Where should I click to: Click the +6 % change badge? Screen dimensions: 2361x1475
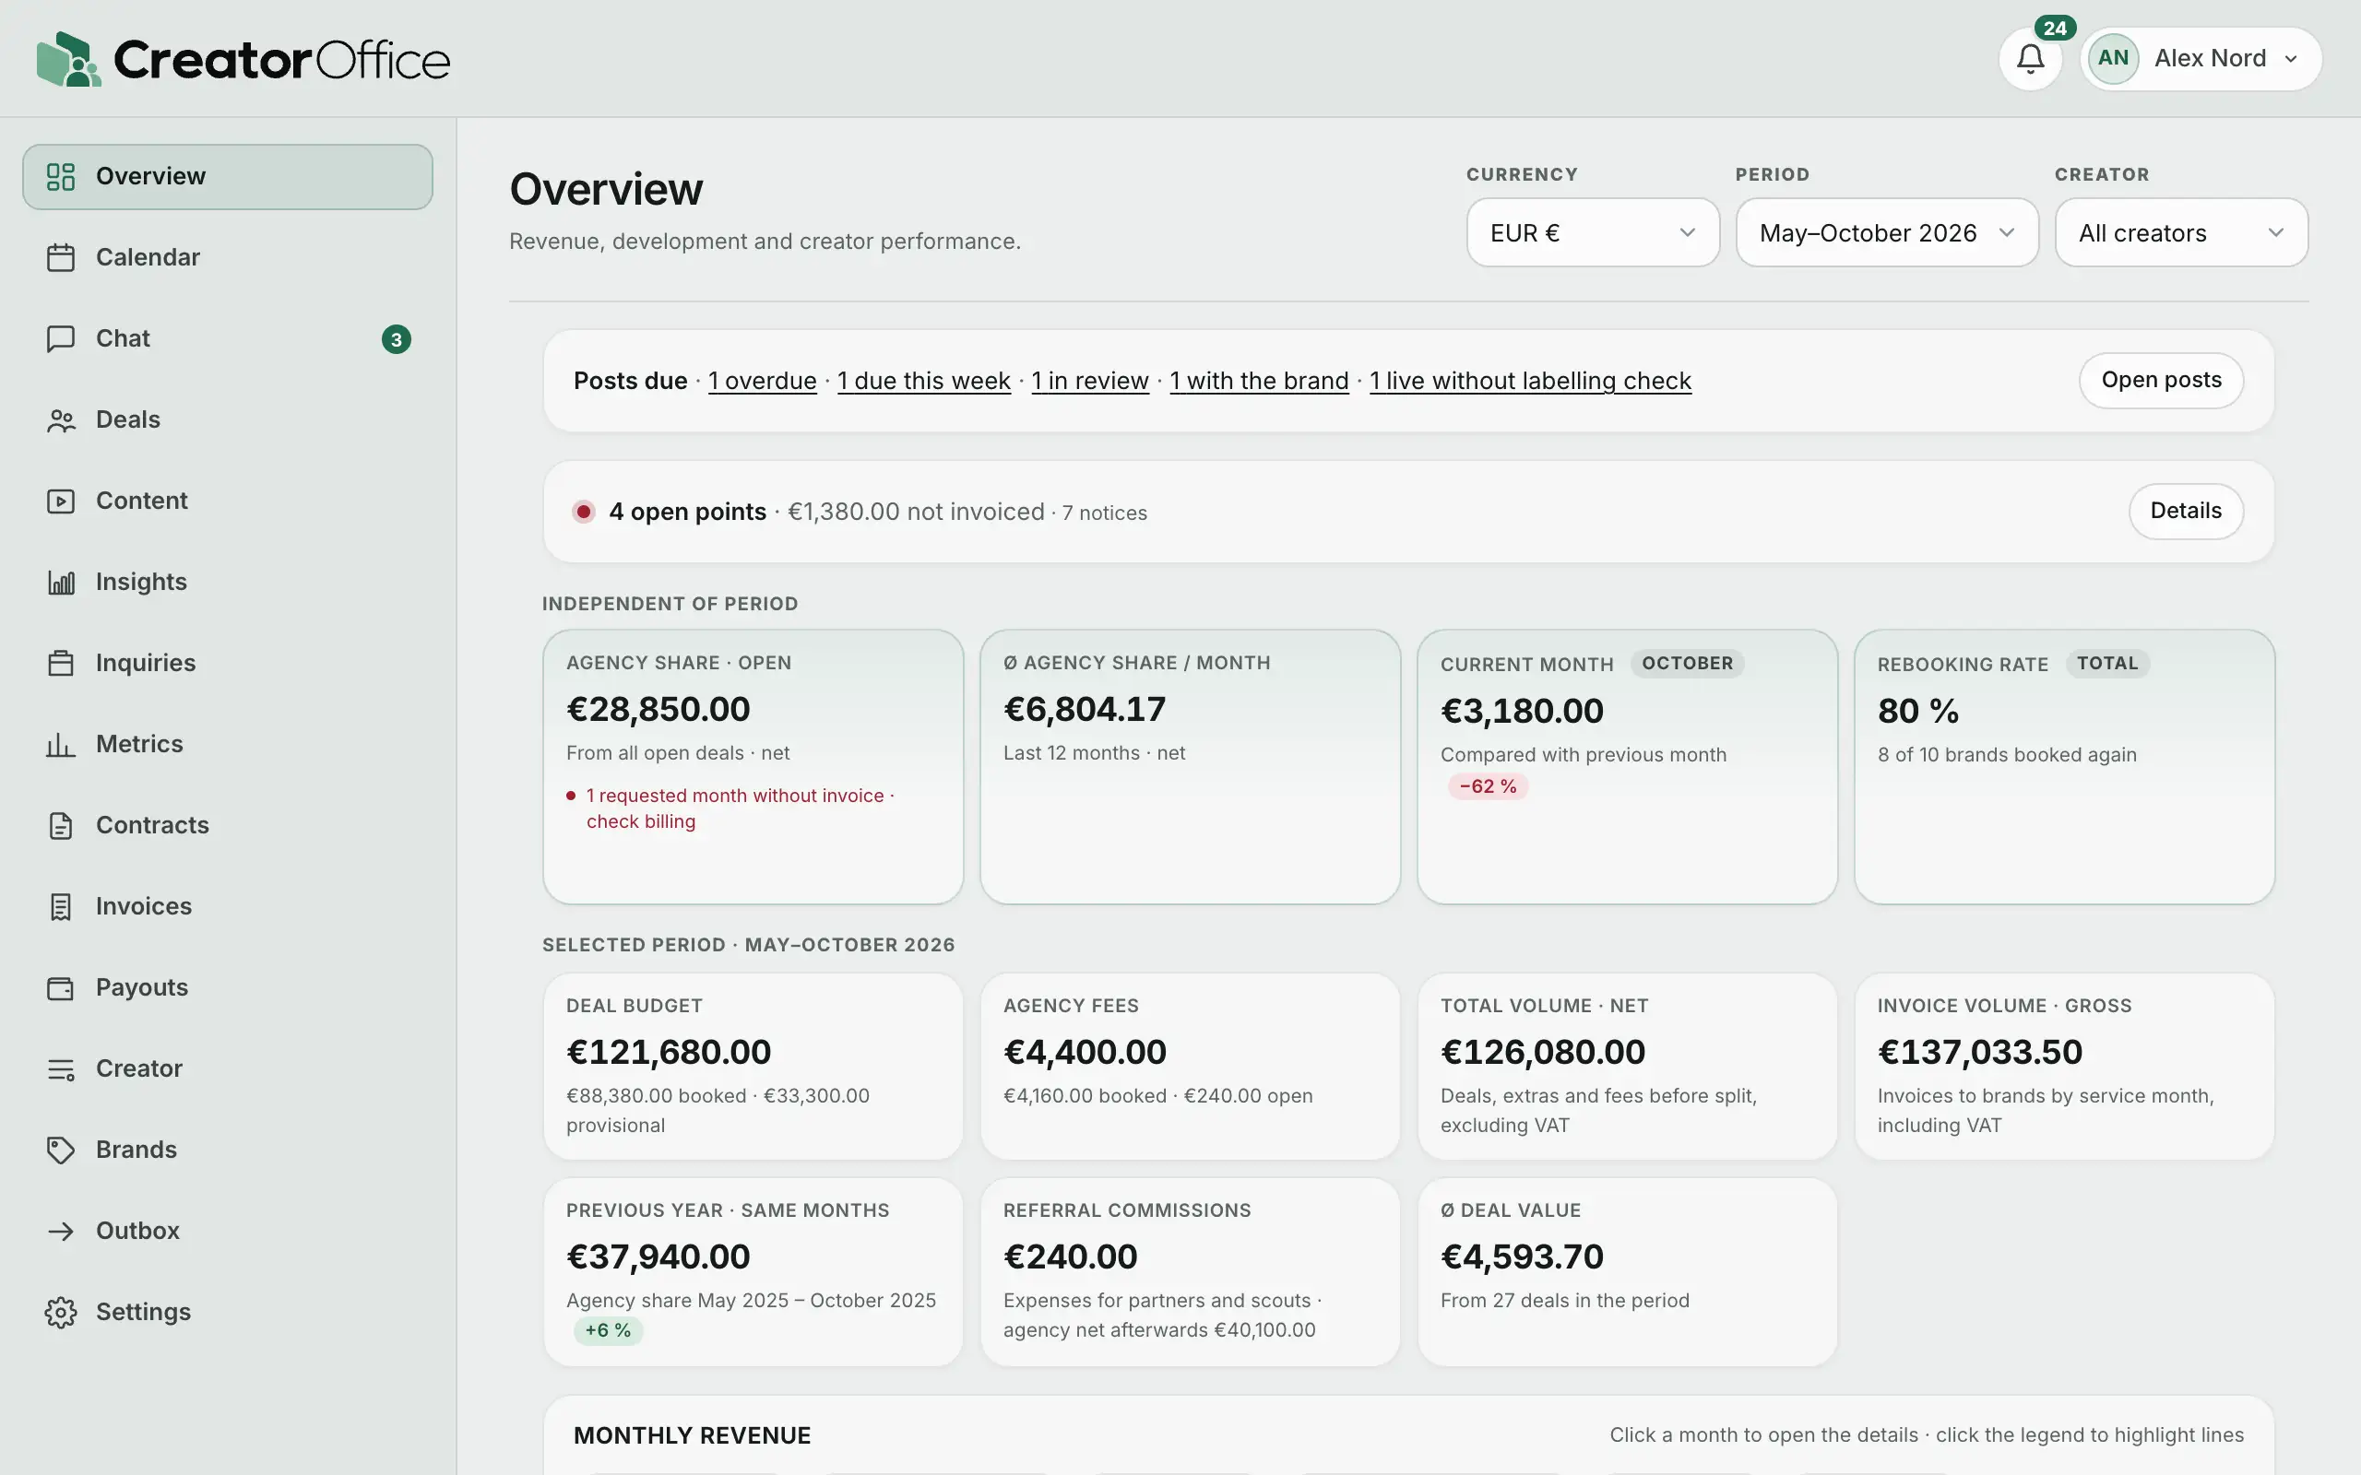608,1330
